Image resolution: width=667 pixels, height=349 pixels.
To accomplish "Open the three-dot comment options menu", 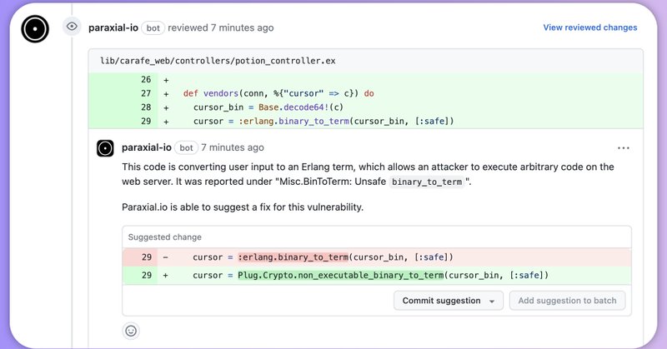I will click(623, 148).
